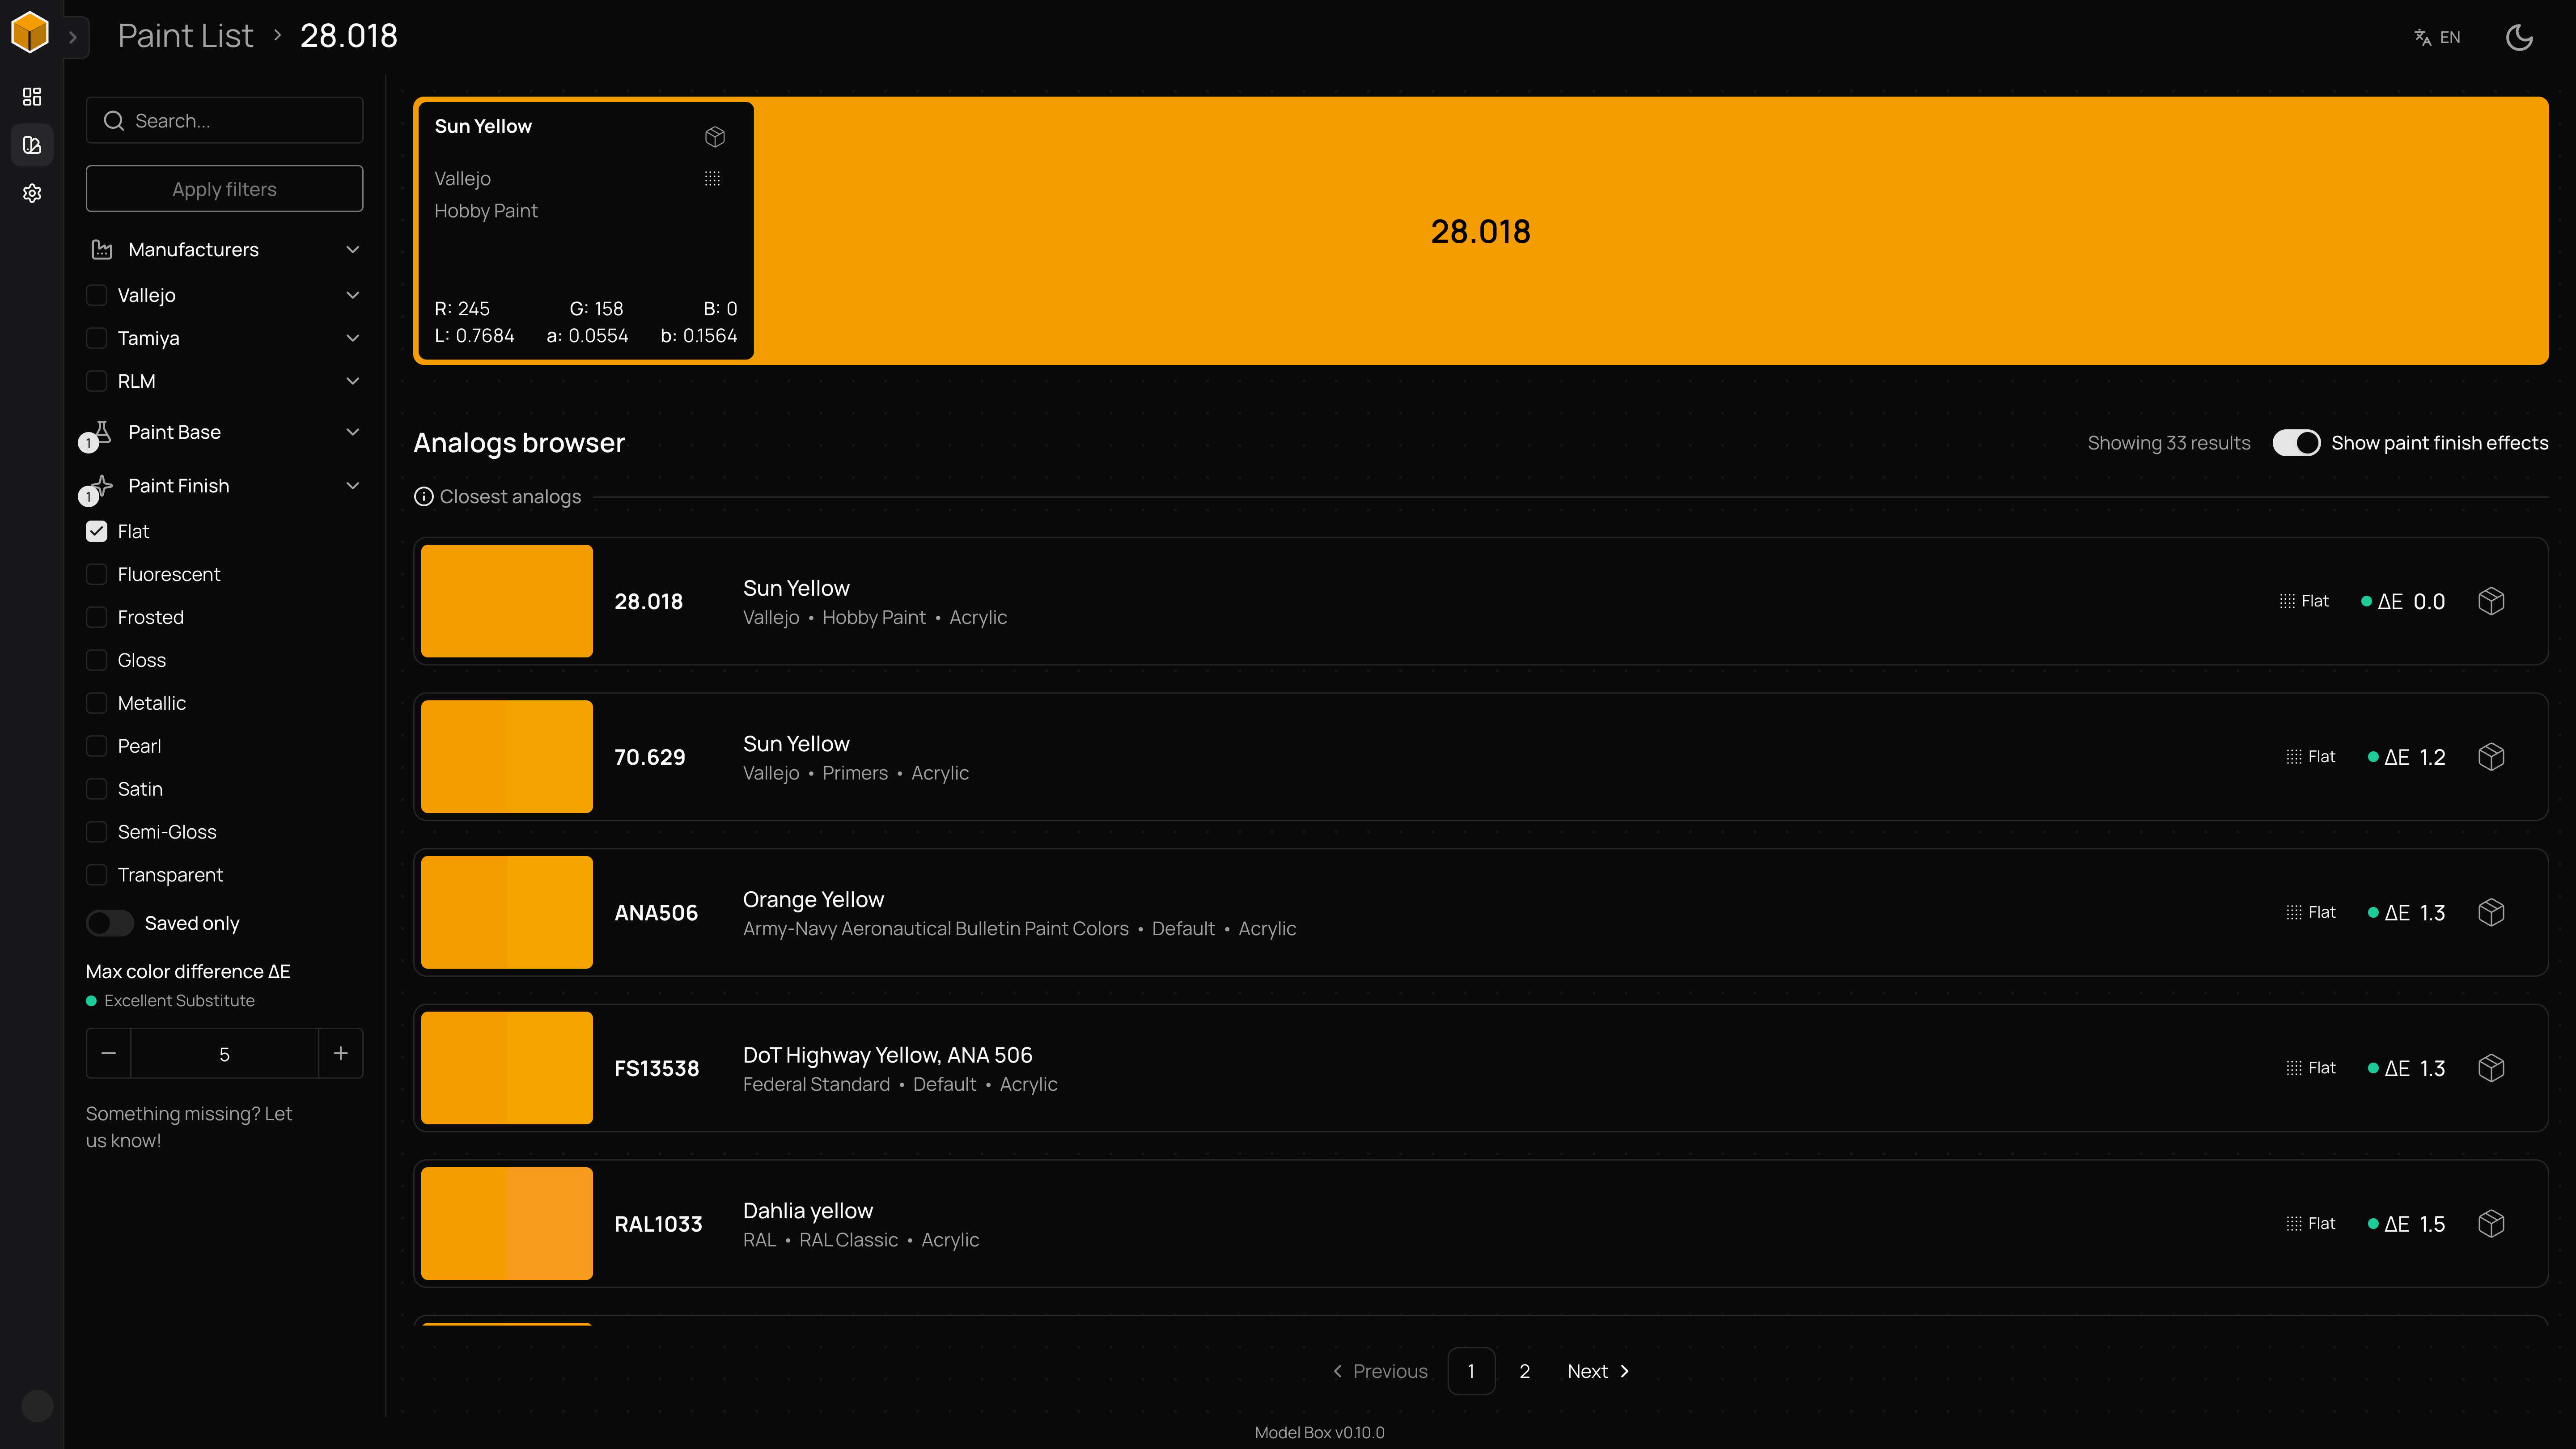The image size is (2576, 1449).
Task: Click the cube icon in Sun Yellow info card
Action: (x=715, y=136)
